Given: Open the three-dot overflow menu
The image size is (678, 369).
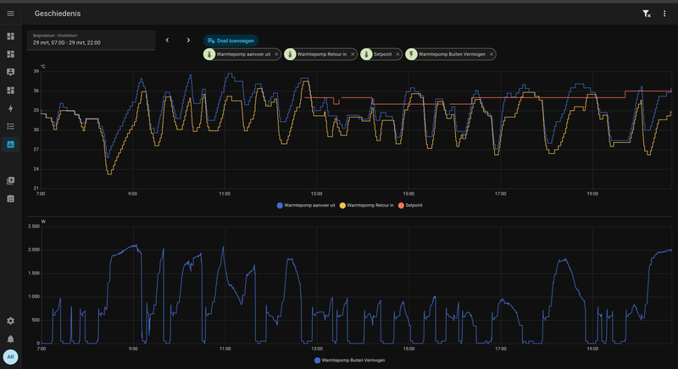Looking at the screenshot, I should coord(664,14).
